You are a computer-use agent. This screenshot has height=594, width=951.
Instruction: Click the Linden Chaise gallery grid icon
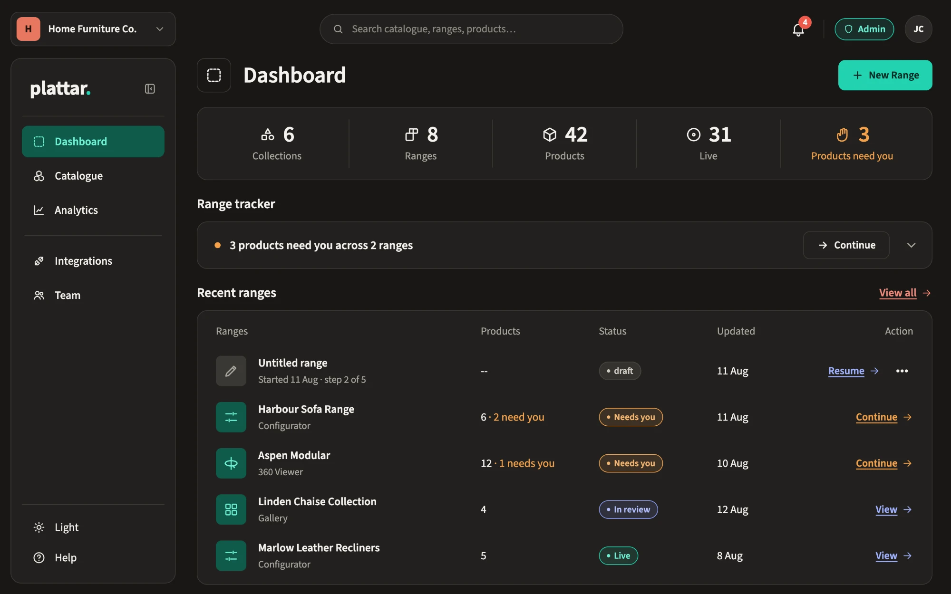(231, 509)
